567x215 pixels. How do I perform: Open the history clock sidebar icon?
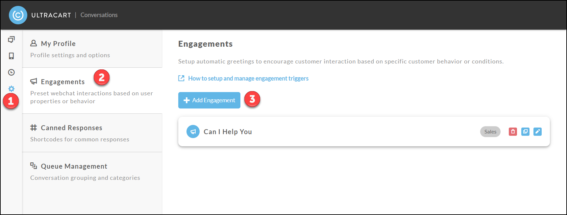coord(12,72)
